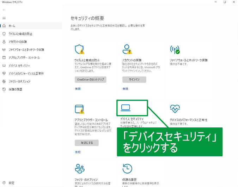Screen dimensions: 238x187
Task: Select ファイアウォールとネットワーク保護 in the sidebar
Action: pyautogui.click(x=26, y=50)
